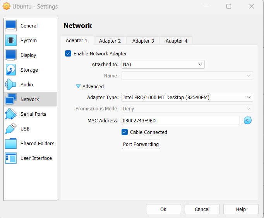Open the User Interface icon

pyautogui.click(x=11, y=158)
